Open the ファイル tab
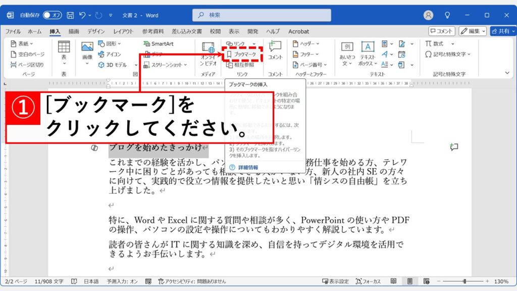The width and height of the screenshot is (517, 291). point(13,31)
